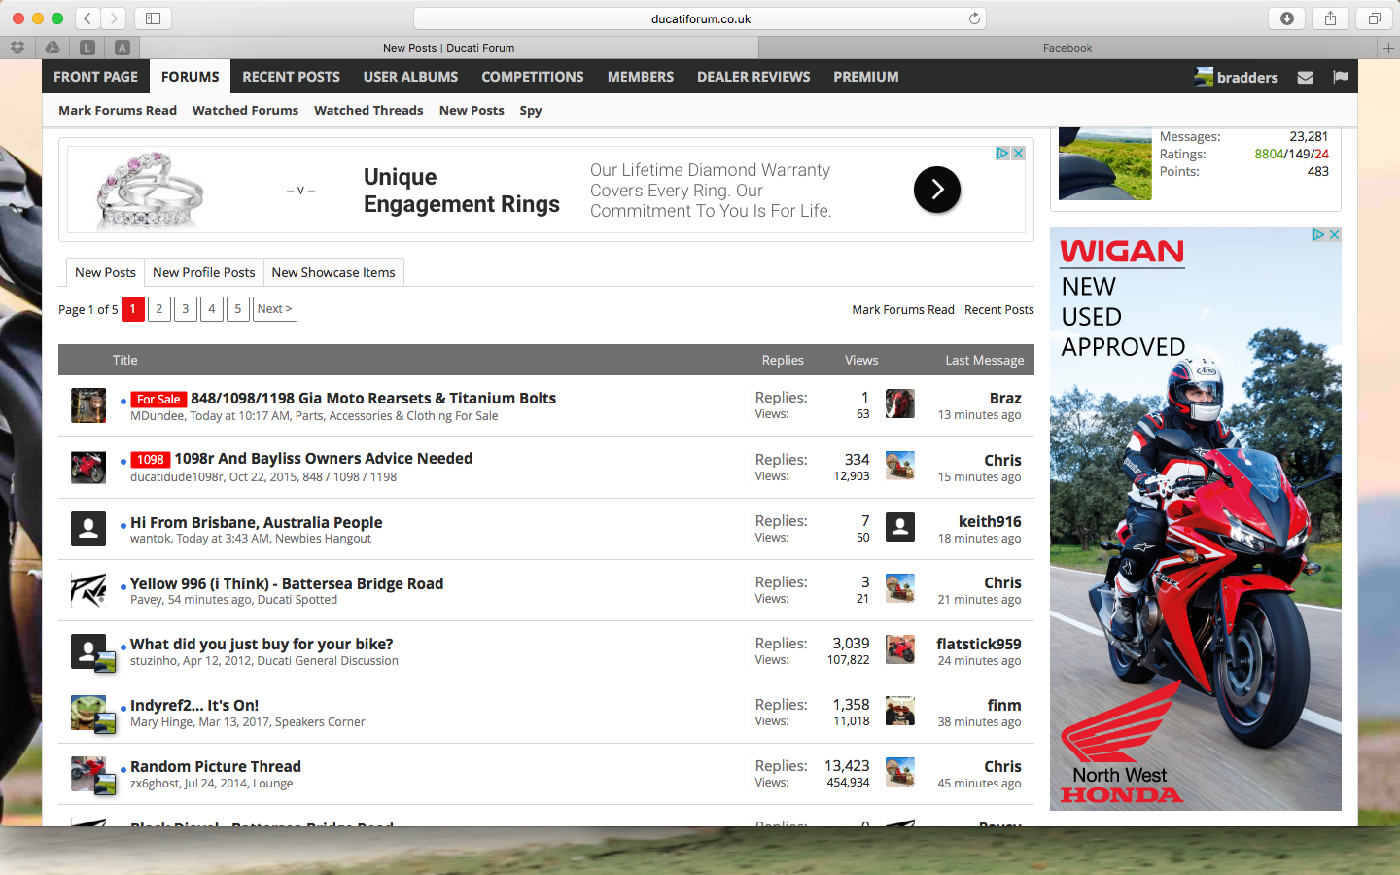This screenshot has width=1400, height=875.
Task: Click the Safari share icon
Action: [1330, 17]
